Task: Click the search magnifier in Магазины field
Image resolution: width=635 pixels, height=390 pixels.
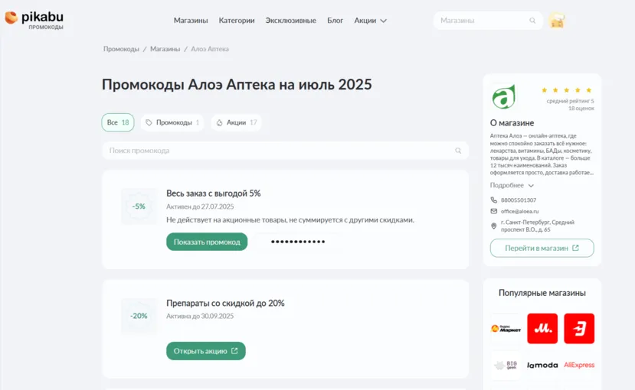Action: pos(532,21)
